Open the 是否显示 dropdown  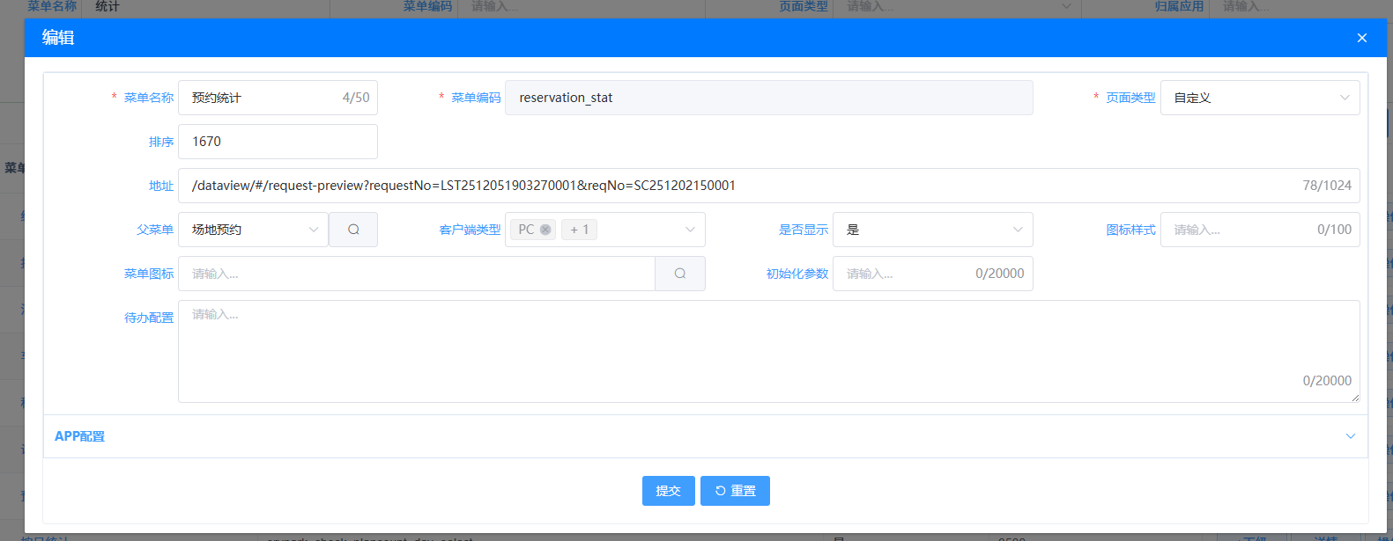click(932, 230)
